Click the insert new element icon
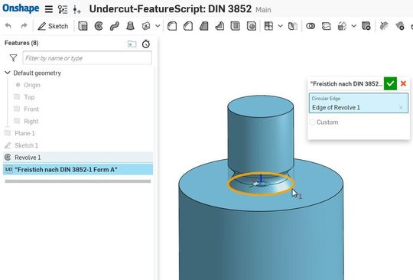 coord(77,10)
